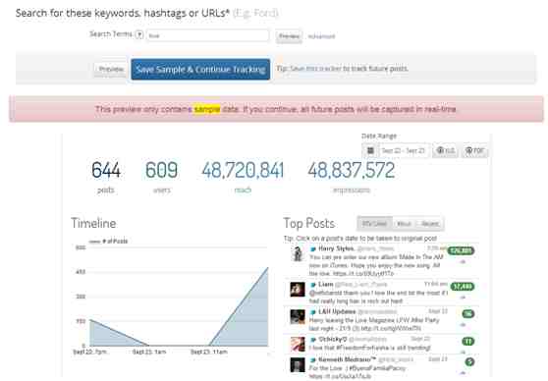Click Preview button next to search field

289,36
